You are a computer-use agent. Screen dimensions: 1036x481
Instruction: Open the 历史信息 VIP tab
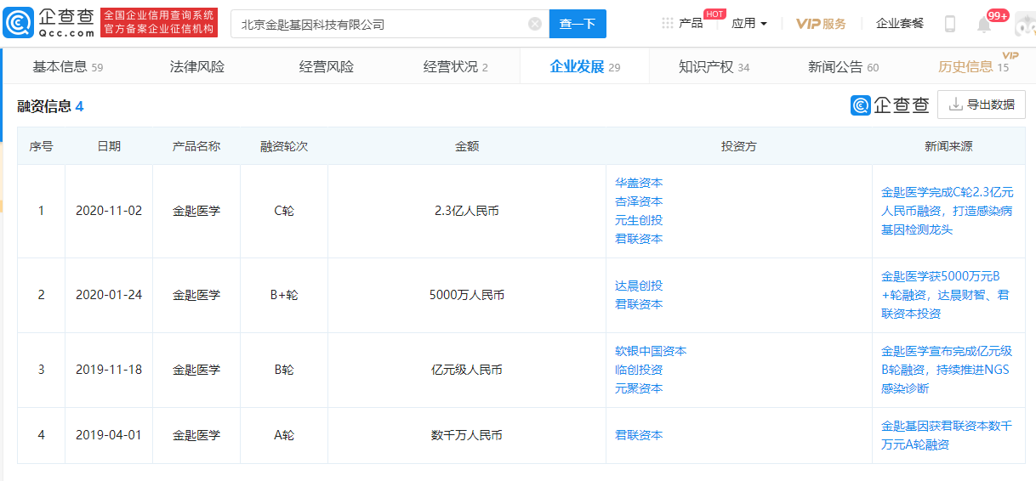tap(972, 66)
